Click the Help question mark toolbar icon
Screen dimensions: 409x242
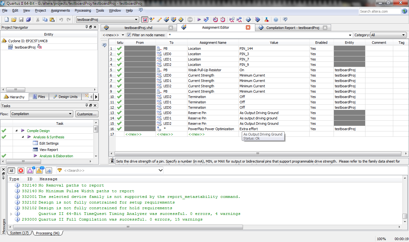276,20
